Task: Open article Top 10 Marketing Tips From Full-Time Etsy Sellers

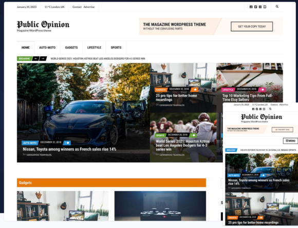Action: (x=248, y=98)
